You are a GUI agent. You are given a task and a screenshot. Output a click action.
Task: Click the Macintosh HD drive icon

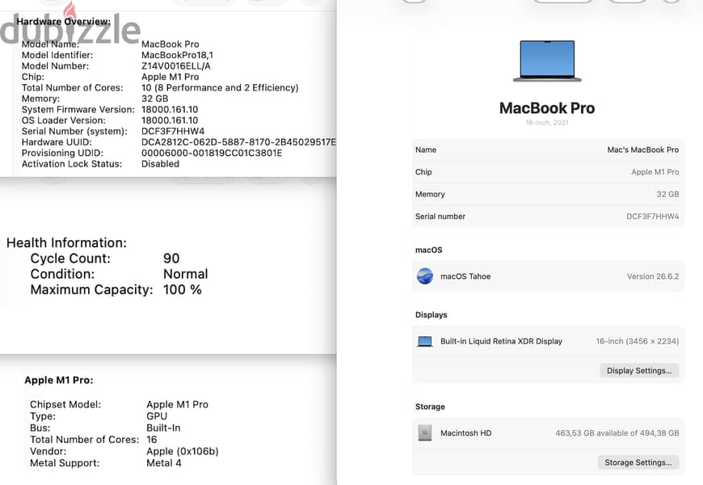point(424,433)
